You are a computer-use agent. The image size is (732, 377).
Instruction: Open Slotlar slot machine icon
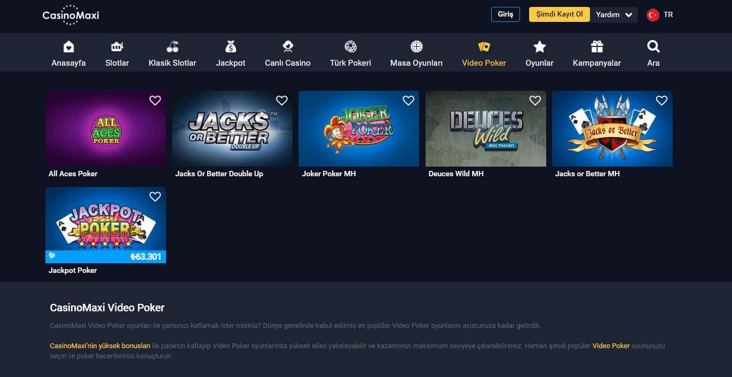point(117,46)
